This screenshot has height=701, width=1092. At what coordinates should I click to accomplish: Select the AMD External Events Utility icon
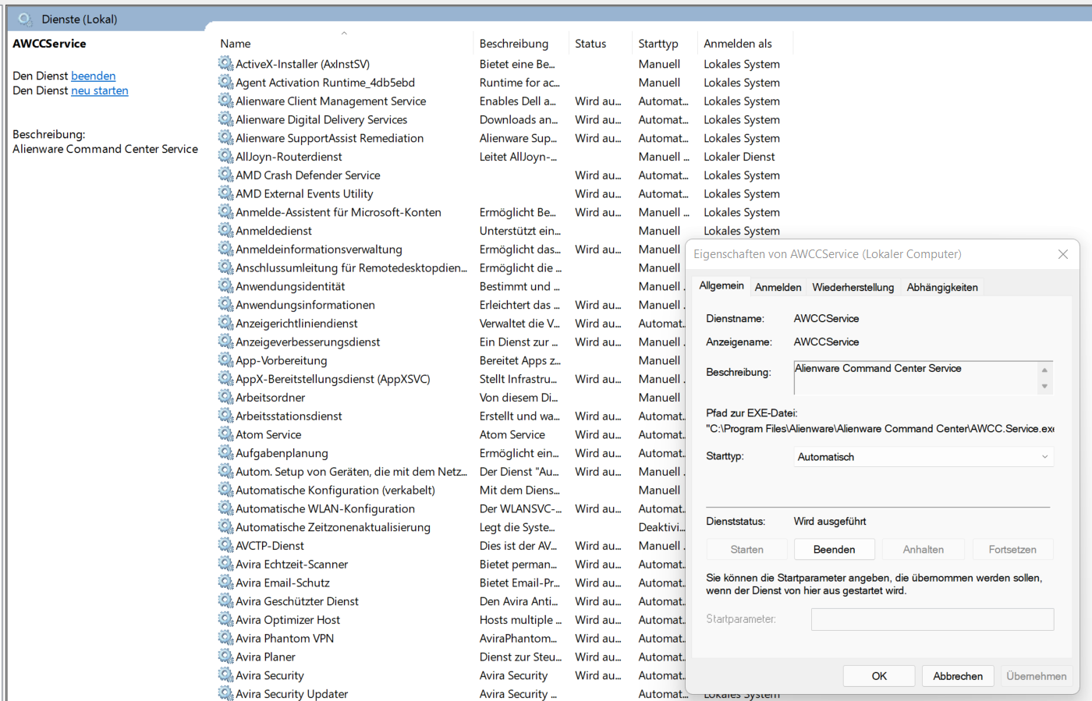(225, 193)
